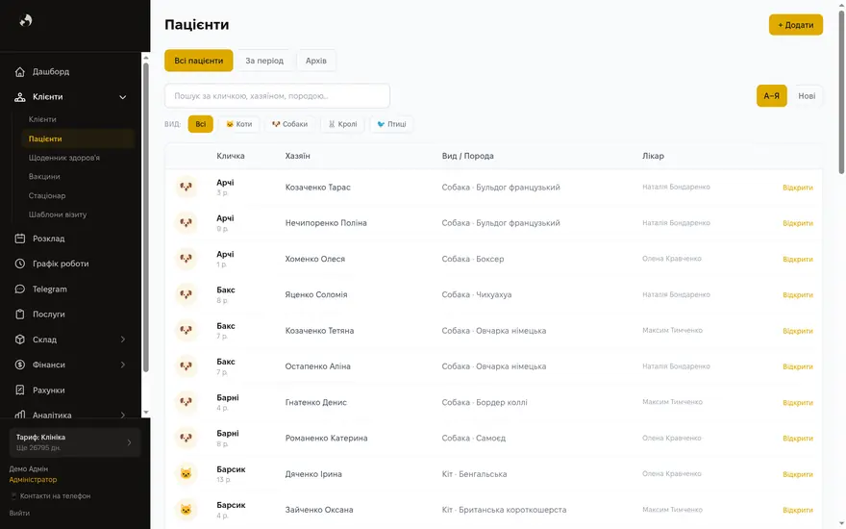Viewport: 846px width, 529px height.
Task: Open tariff details chevron on Тариф: Клініка
Action: [x=129, y=442]
